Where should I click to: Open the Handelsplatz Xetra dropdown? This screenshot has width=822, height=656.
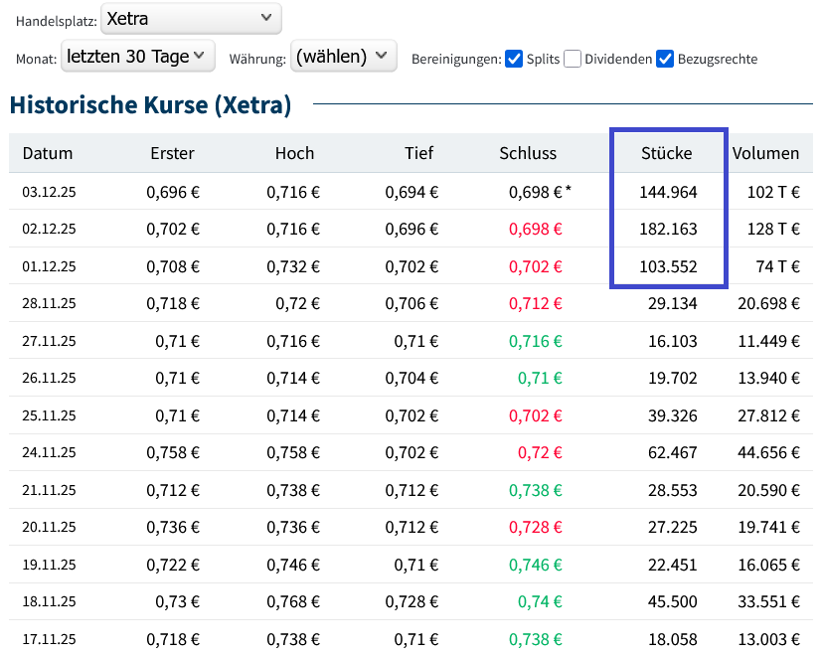[x=191, y=18]
